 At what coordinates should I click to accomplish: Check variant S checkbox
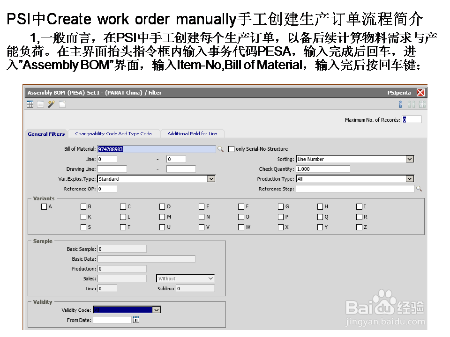(83, 227)
